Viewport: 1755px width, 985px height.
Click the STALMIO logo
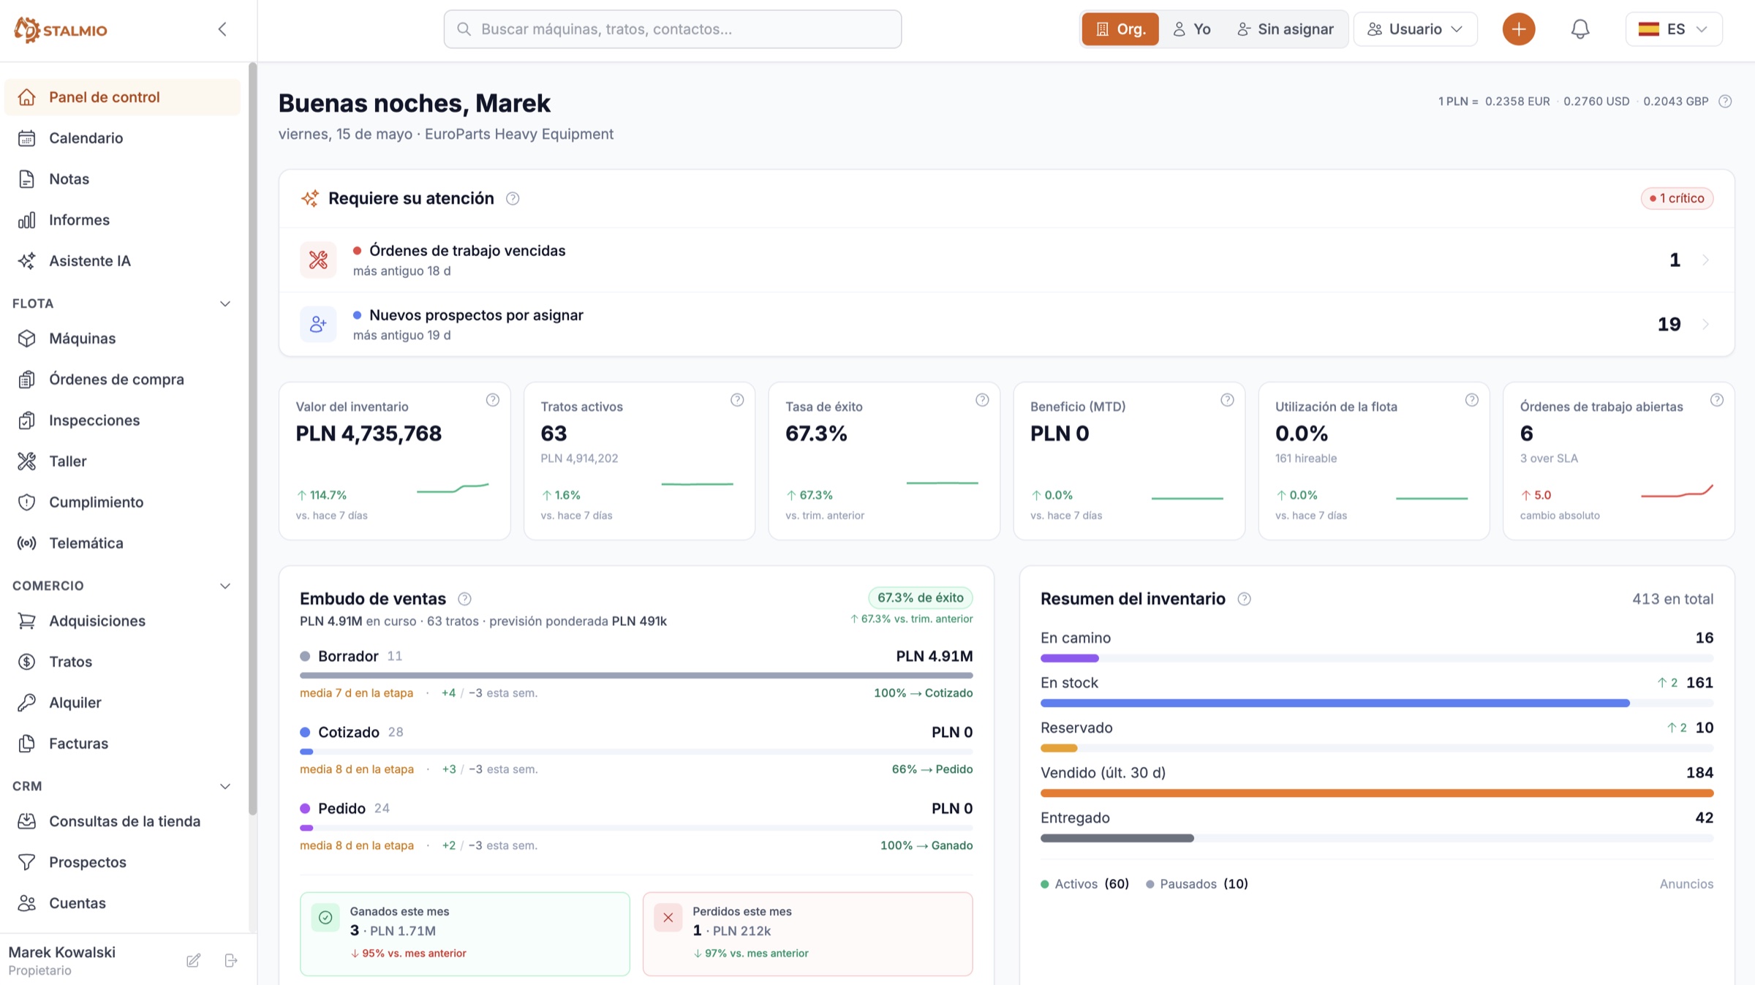tap(61, 29)
